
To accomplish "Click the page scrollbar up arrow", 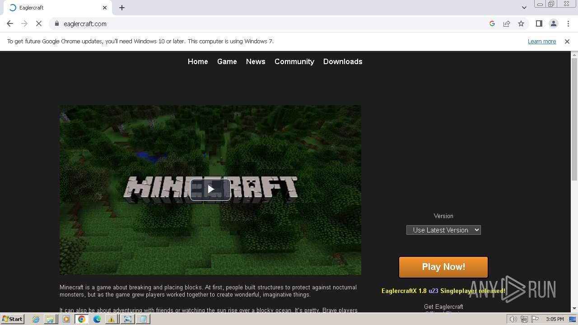I will tap(574, 55).
